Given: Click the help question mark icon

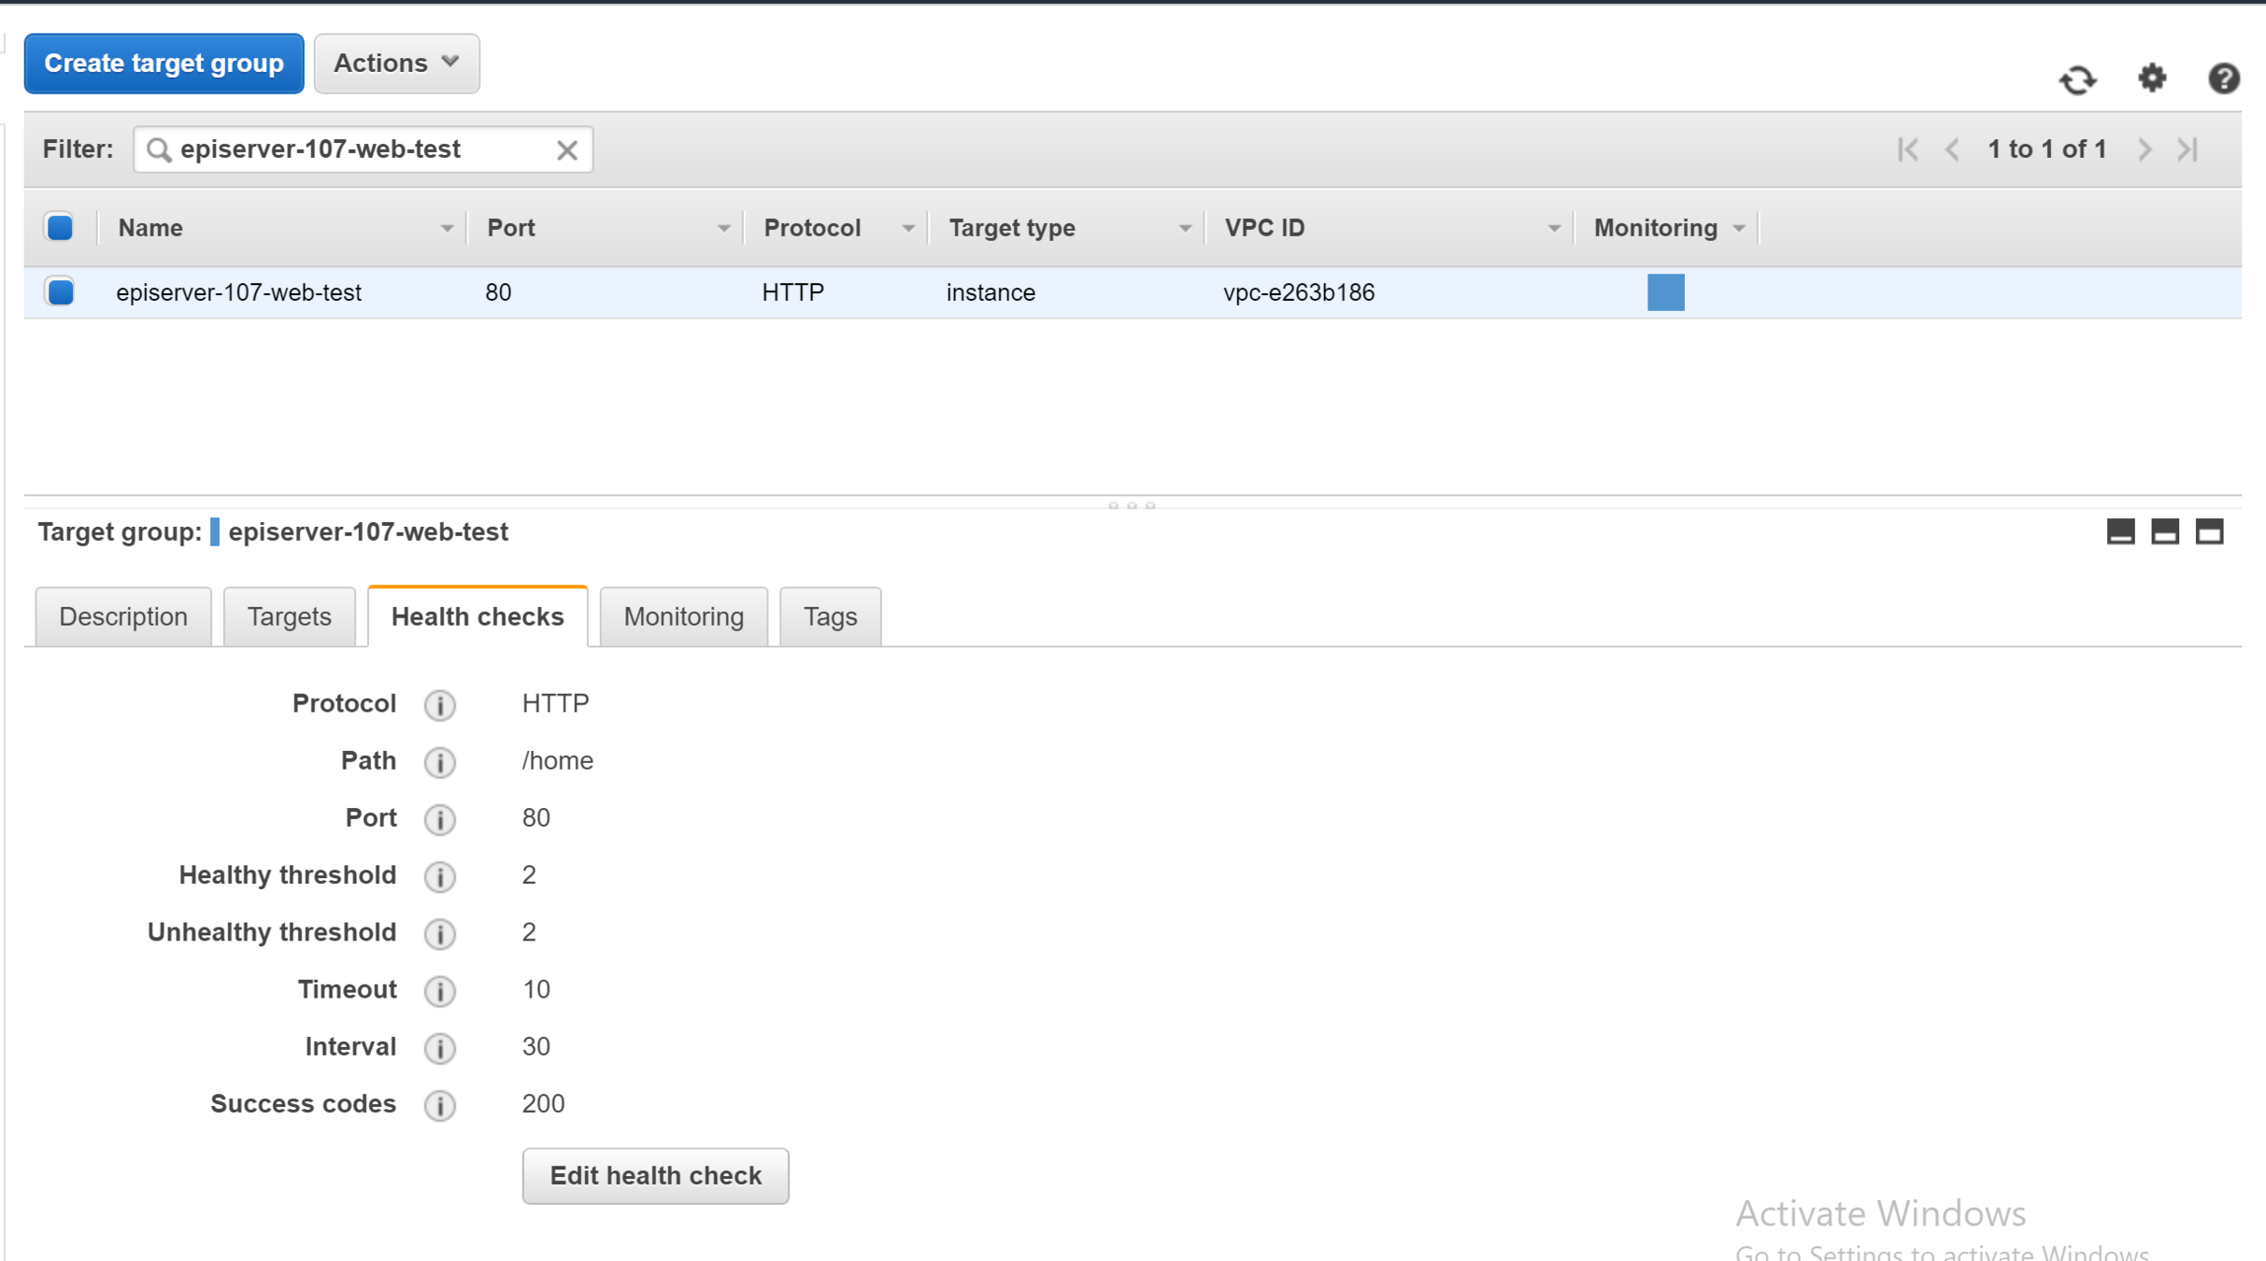Looking at the screenshot, I should [x=2223, y=78].
